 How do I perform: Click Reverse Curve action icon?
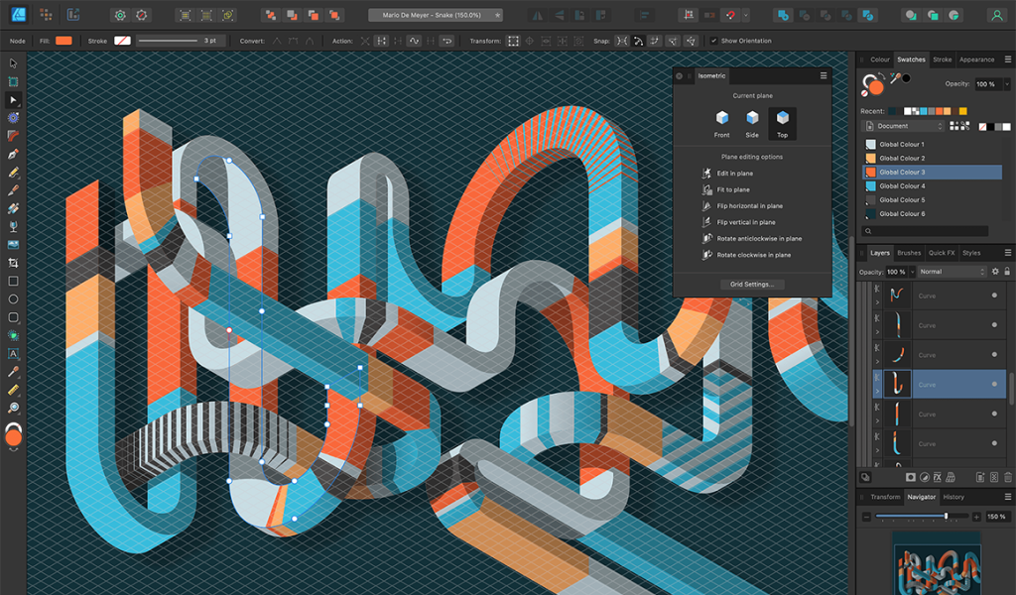pyautogui.click(x=446, y=41)
